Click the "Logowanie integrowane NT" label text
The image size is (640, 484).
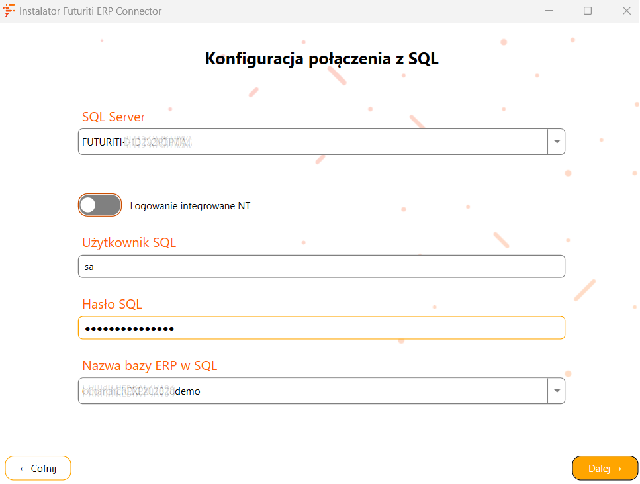[190, 206]
